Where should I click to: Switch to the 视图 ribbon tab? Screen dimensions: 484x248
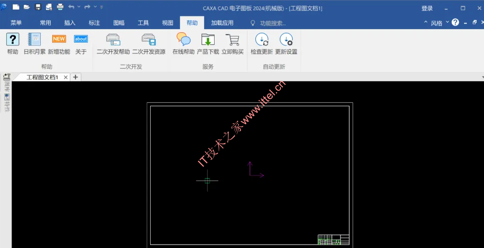(x=168, y=23)
